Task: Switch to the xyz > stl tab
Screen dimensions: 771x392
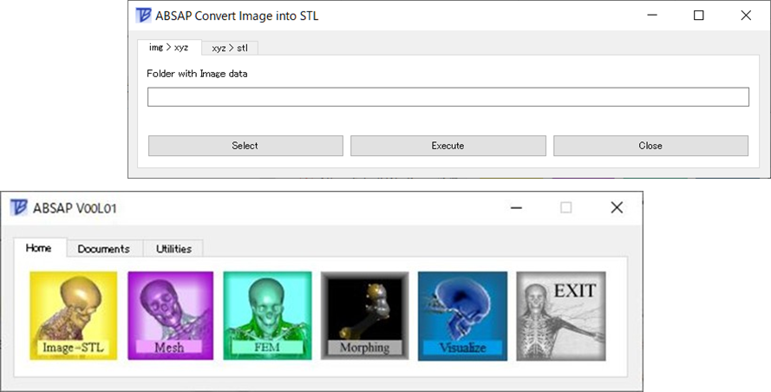Action: [230, 49]
